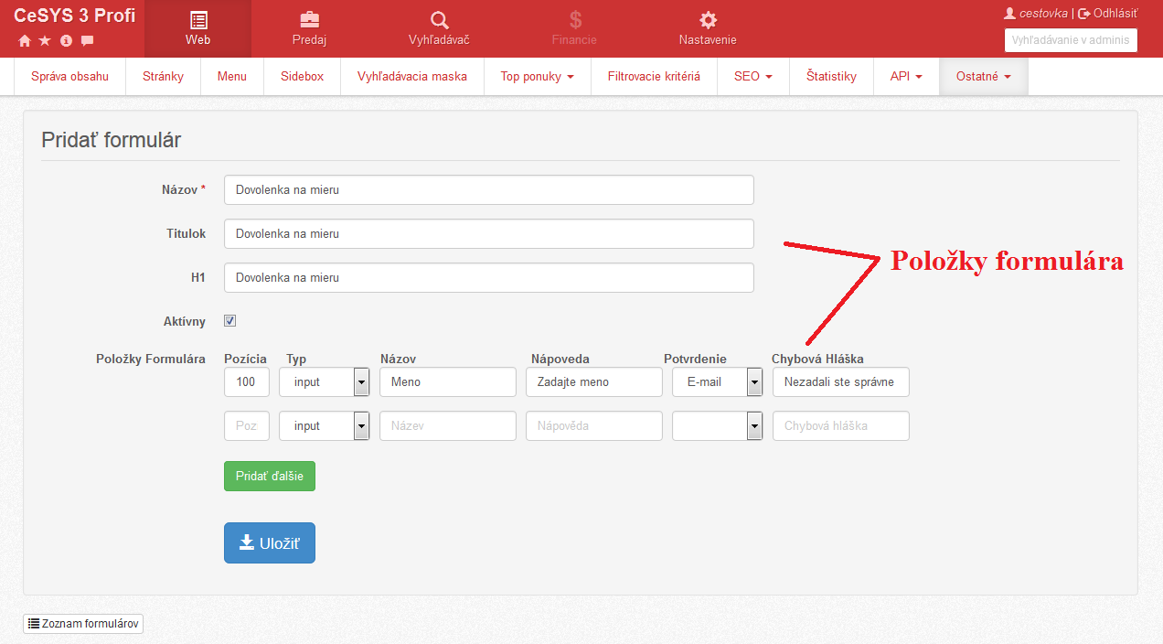1163x644 pixels.
Task: Save the form with Uložiť
Action: tap(270, 543)
